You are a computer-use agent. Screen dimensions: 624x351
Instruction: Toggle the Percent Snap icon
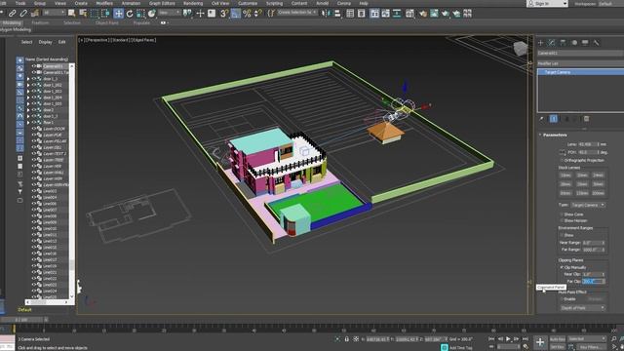pos(247,14)
